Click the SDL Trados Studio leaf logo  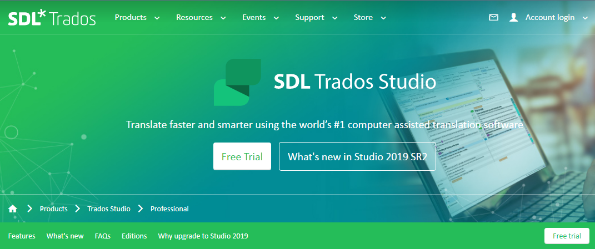click(x=238, y=82)
